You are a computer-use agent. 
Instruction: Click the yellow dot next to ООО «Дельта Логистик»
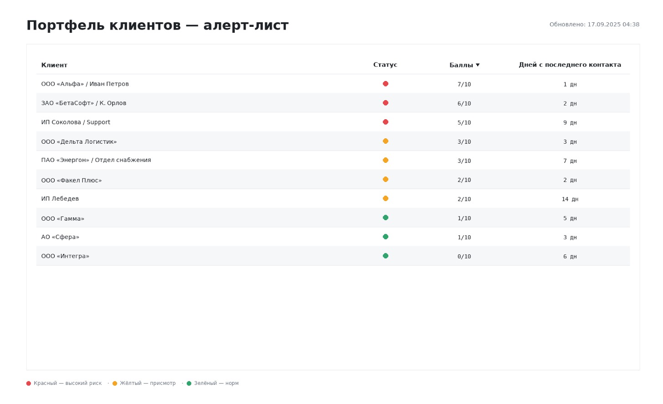click(385, 141)
